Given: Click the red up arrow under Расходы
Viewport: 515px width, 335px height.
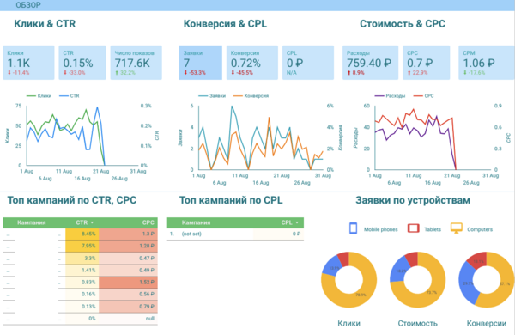Looking at the screenshot, I should click(348, 73).
